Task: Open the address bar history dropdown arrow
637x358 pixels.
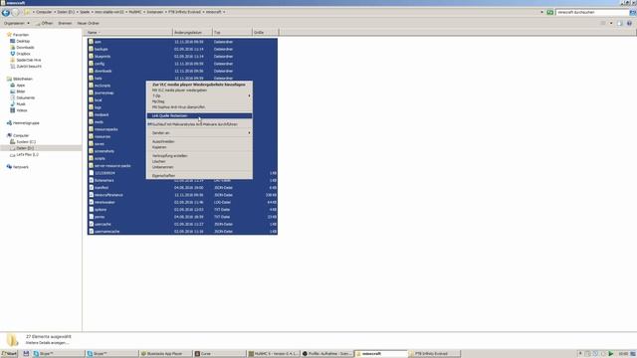Action: pos(541,12)
